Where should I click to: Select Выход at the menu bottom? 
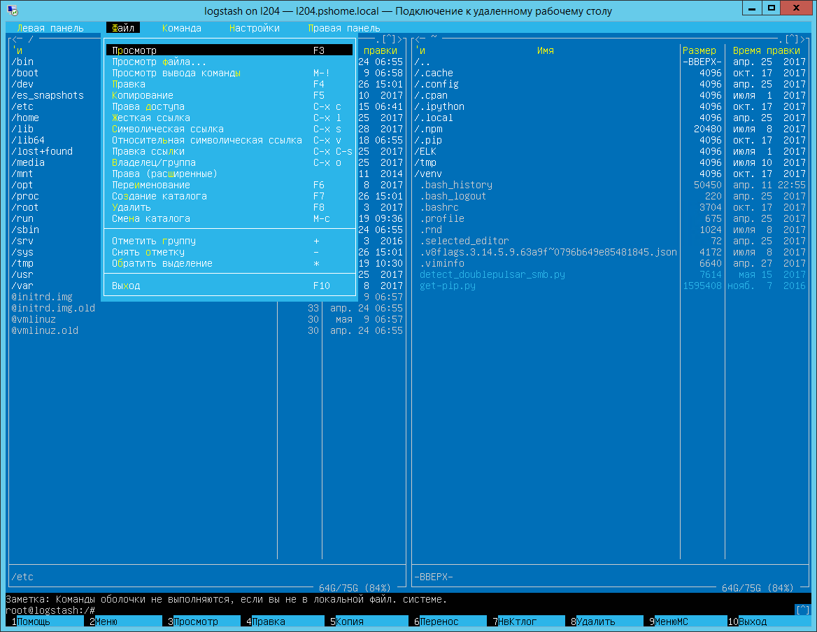click(126, 286)
